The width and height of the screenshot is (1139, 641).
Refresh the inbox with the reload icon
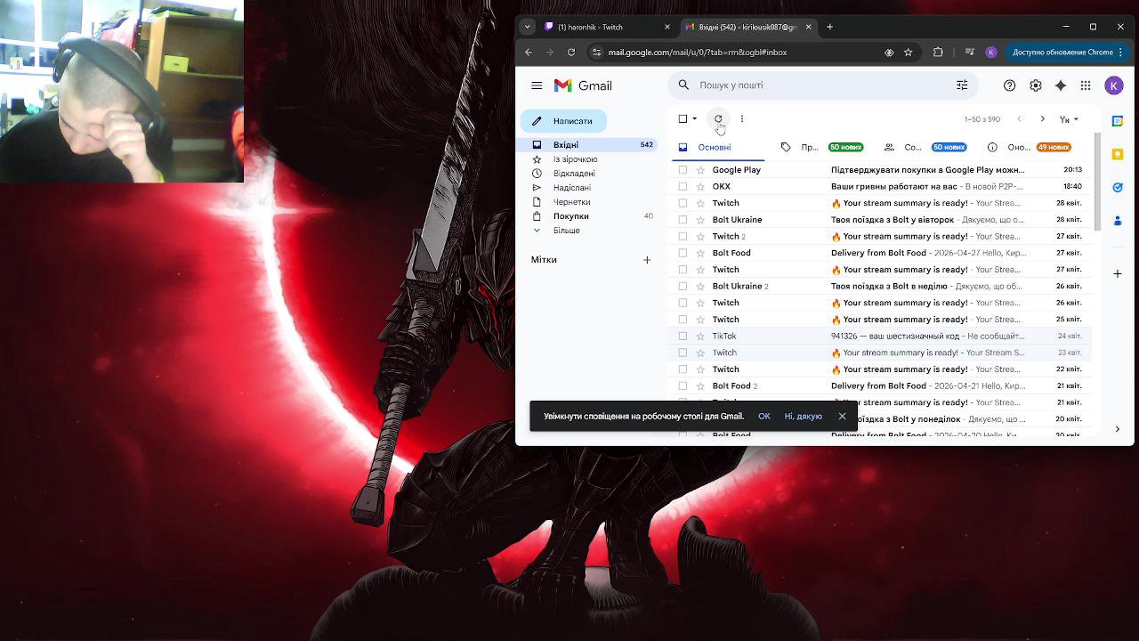point(718,118)
